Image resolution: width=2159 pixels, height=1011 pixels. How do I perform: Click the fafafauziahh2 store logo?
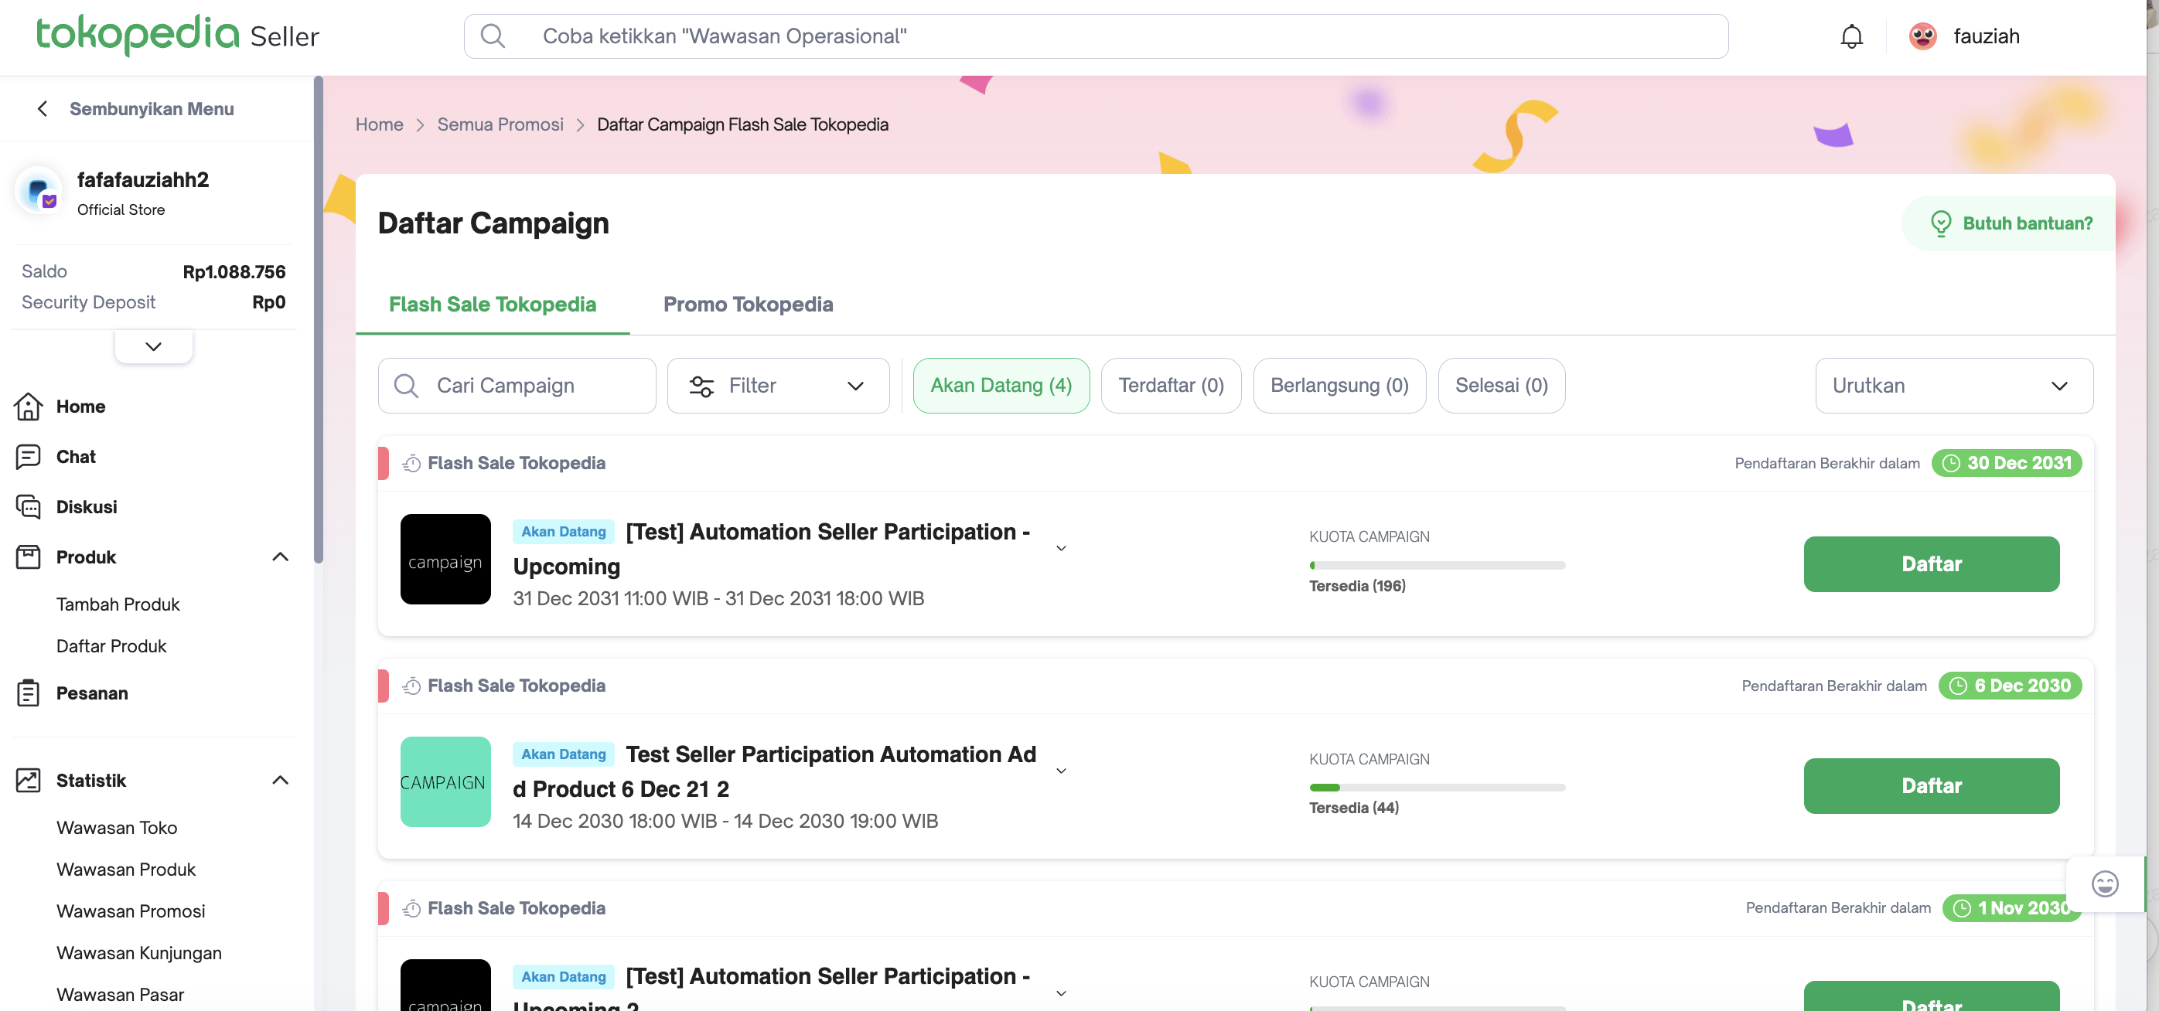[39, 192]
